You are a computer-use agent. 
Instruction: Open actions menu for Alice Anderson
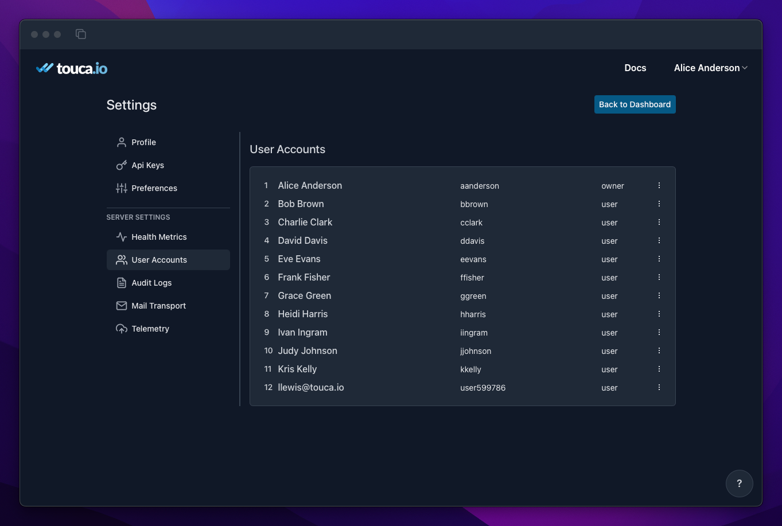[x=659, y=185]
